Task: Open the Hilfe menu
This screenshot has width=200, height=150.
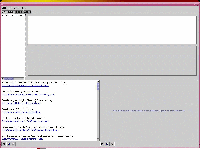Action: (x=23, y=8)
